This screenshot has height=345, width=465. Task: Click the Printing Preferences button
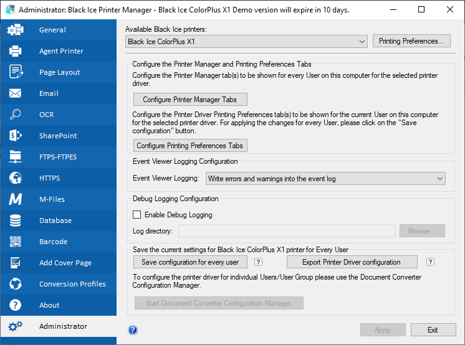pyautogui.click(x=411, y=41)
